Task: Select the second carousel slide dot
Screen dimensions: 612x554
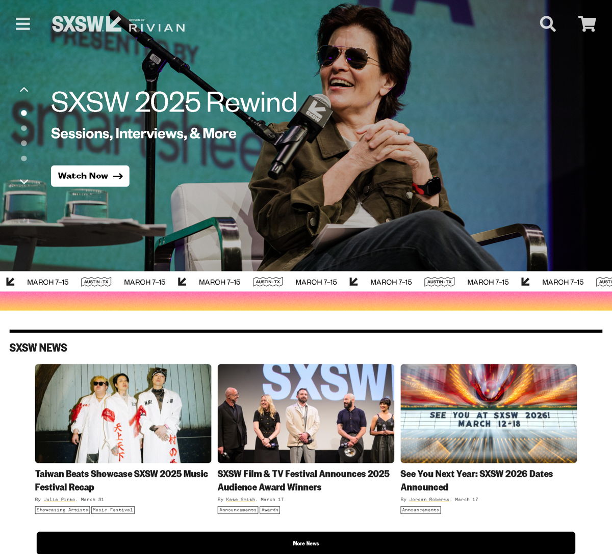Action: 24,128
